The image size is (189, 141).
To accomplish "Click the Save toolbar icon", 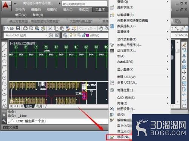I will pos(18,28).
